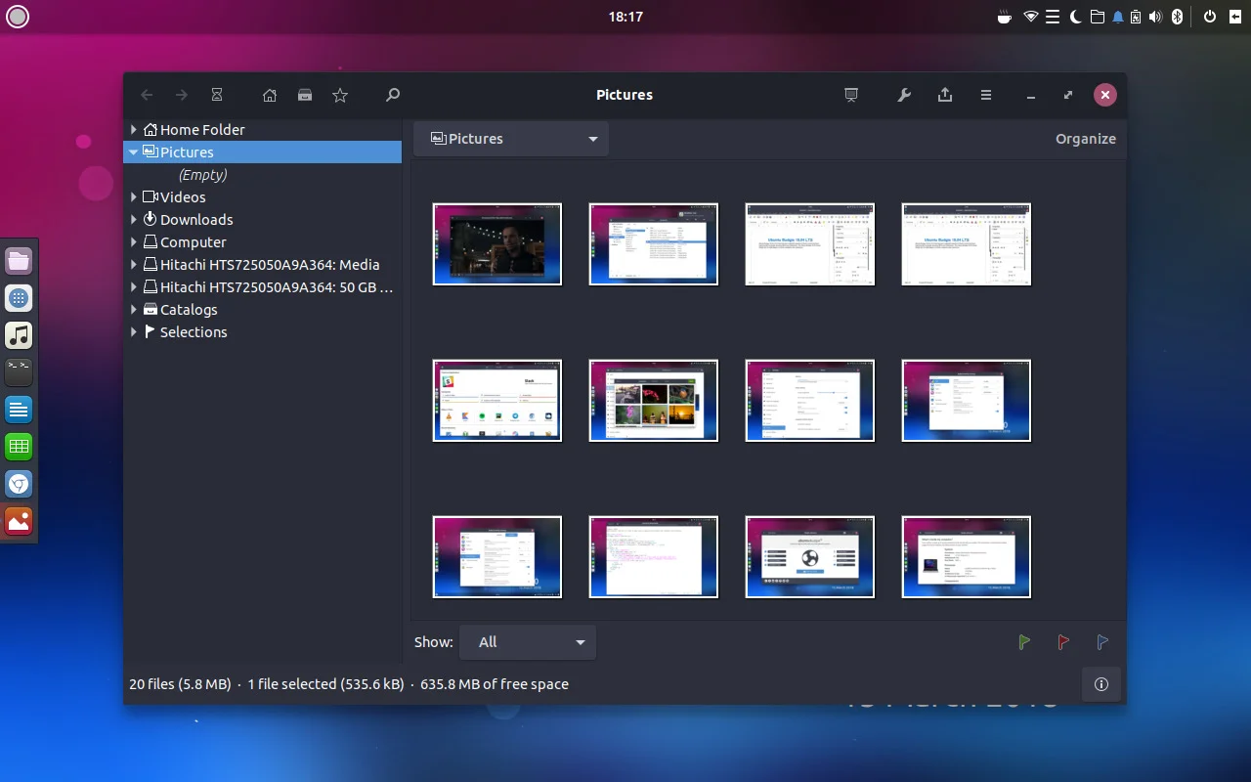Click the share/export icon
Viewport: 1251px width, 782px height.
945,95
